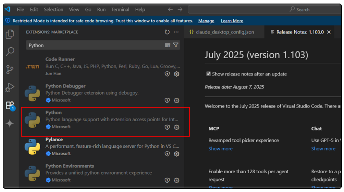The height and width of the screenshot is (192, 344).
Task: Click Revamped tool picker experience text
Action: click(244, 140)
